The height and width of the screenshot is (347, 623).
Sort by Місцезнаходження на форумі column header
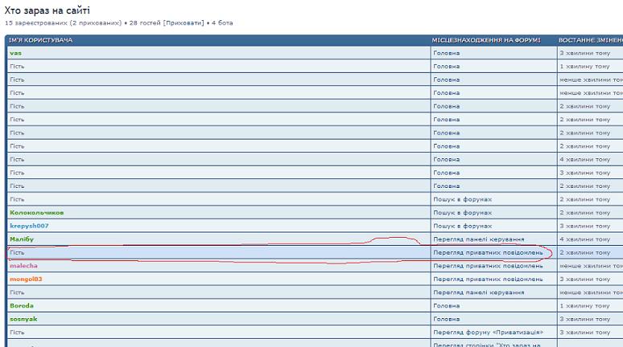[x=486, y=40]
